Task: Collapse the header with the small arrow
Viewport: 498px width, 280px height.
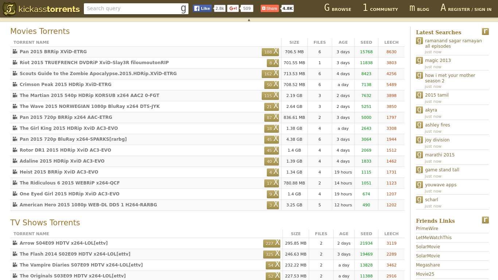Action: pos(249,20)
